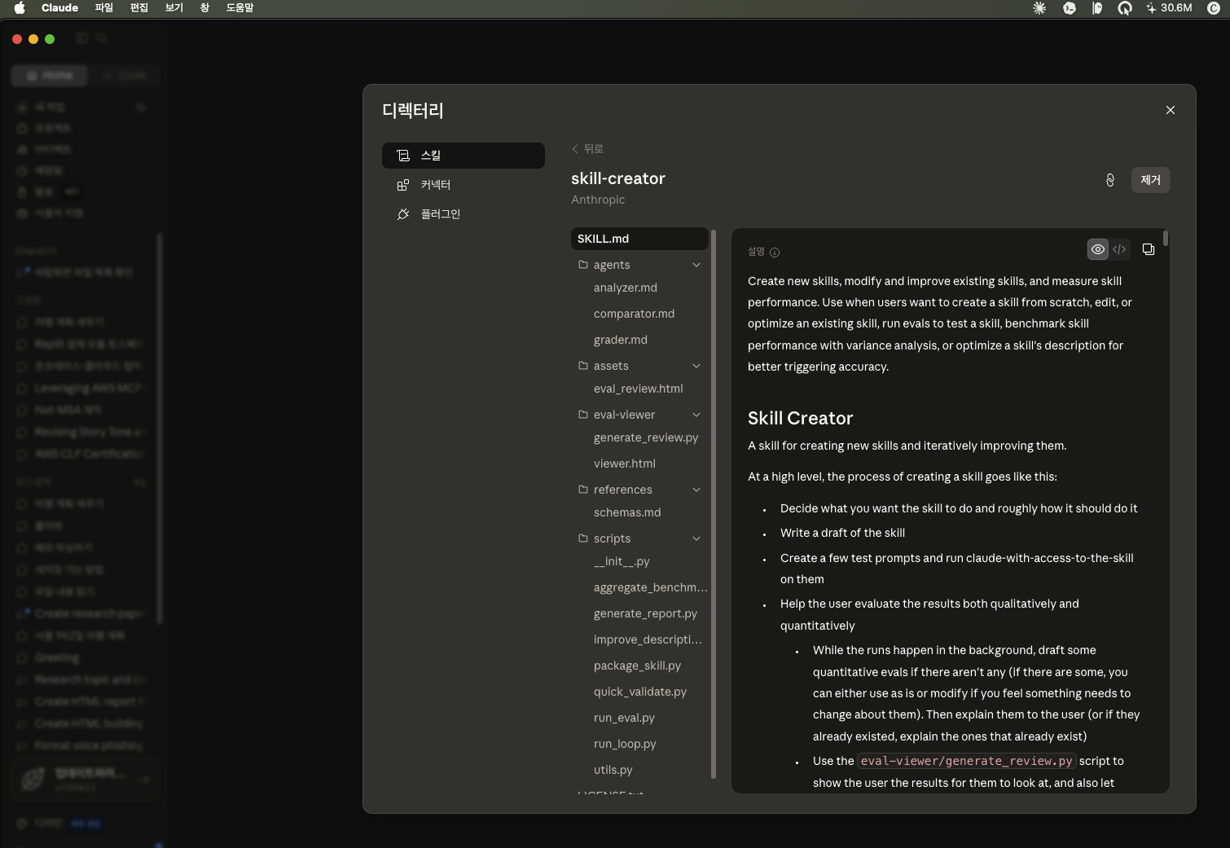Go back using the 뒤로 link

click(x=587, y=149)
